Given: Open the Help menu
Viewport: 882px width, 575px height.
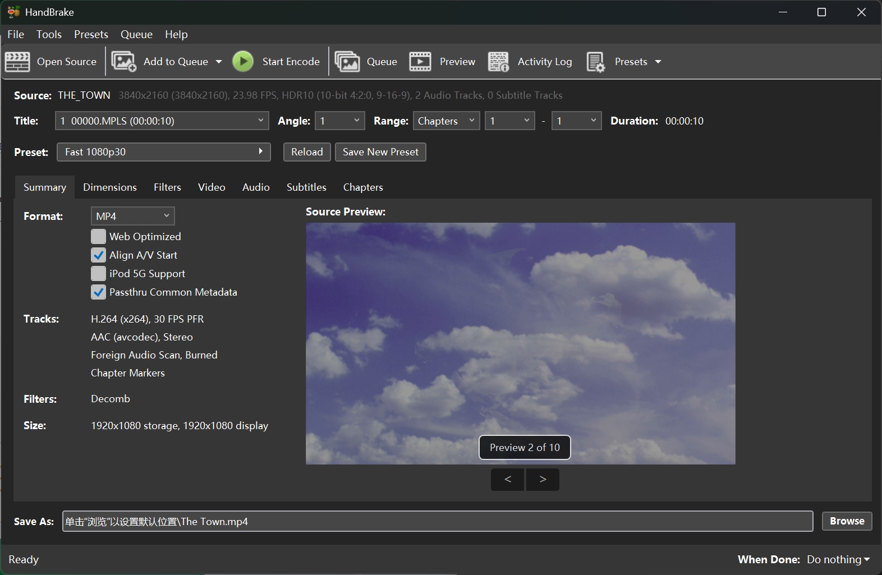Looking at the screenshot, I should click(176, 34).
